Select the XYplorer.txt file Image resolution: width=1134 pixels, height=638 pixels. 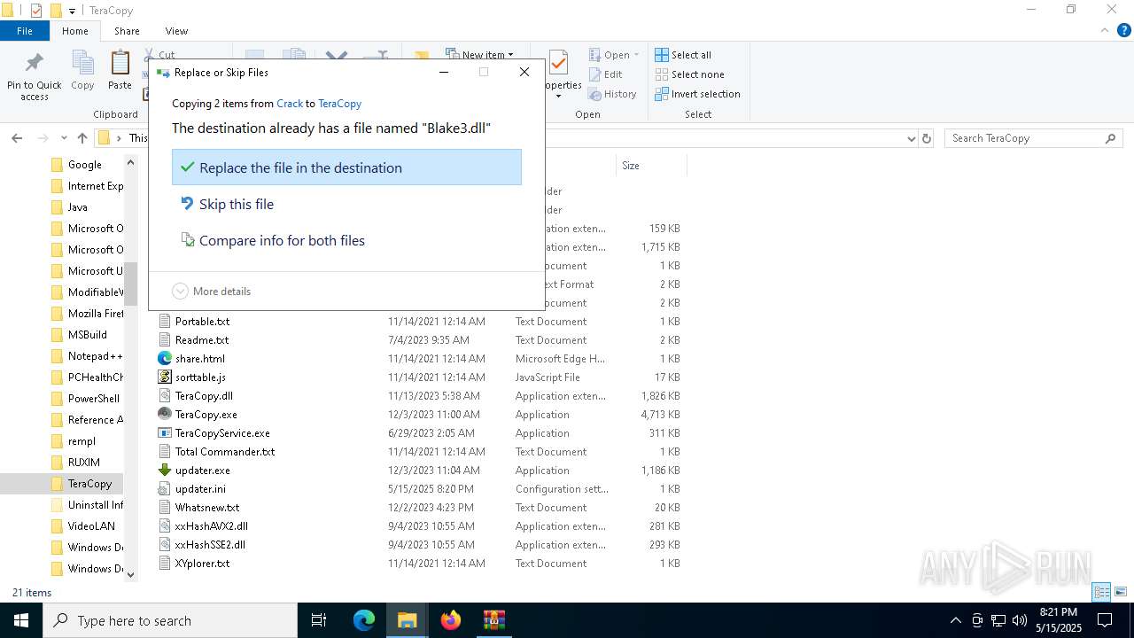pyautogui.click(x=202, y=564)
